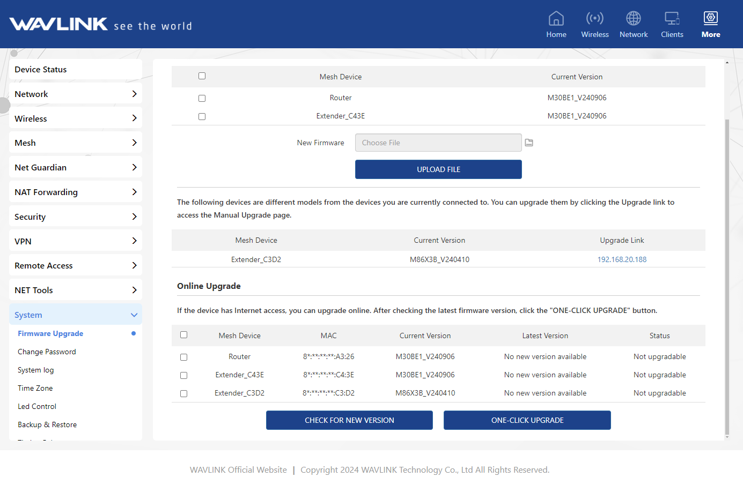Image resolution: width=743 pixels, height=477 pixels.
Task: Open Change Password under System
Action: tap(47, 352)
